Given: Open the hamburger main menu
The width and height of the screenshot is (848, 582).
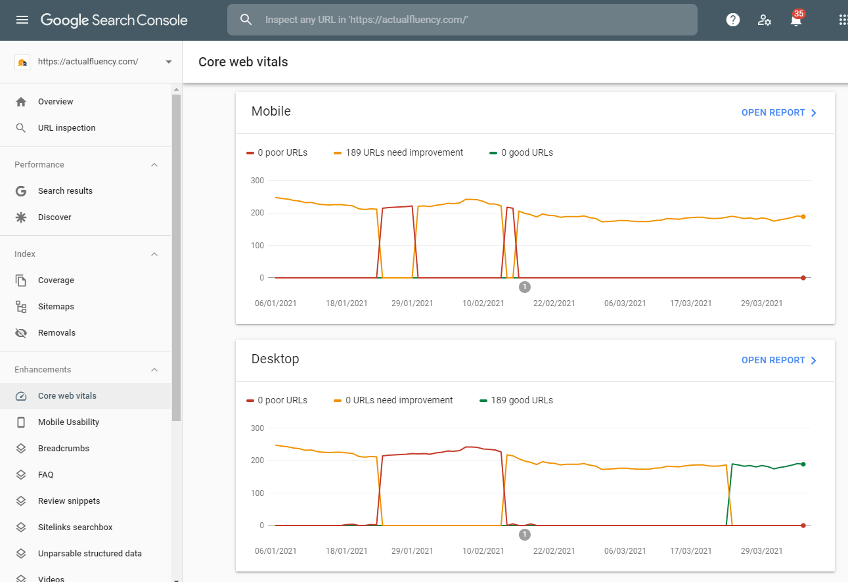Looking at the screenshot, I should point(22,20).
